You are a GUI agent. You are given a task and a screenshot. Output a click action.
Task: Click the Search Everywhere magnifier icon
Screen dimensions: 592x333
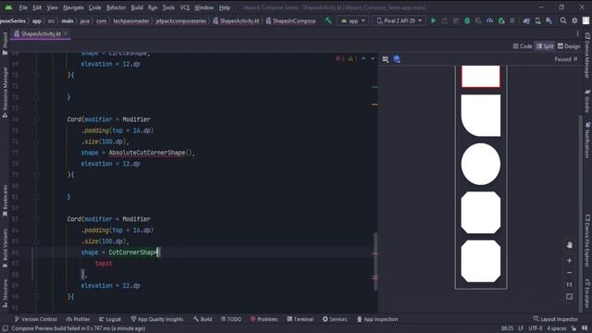click(563, 20)
